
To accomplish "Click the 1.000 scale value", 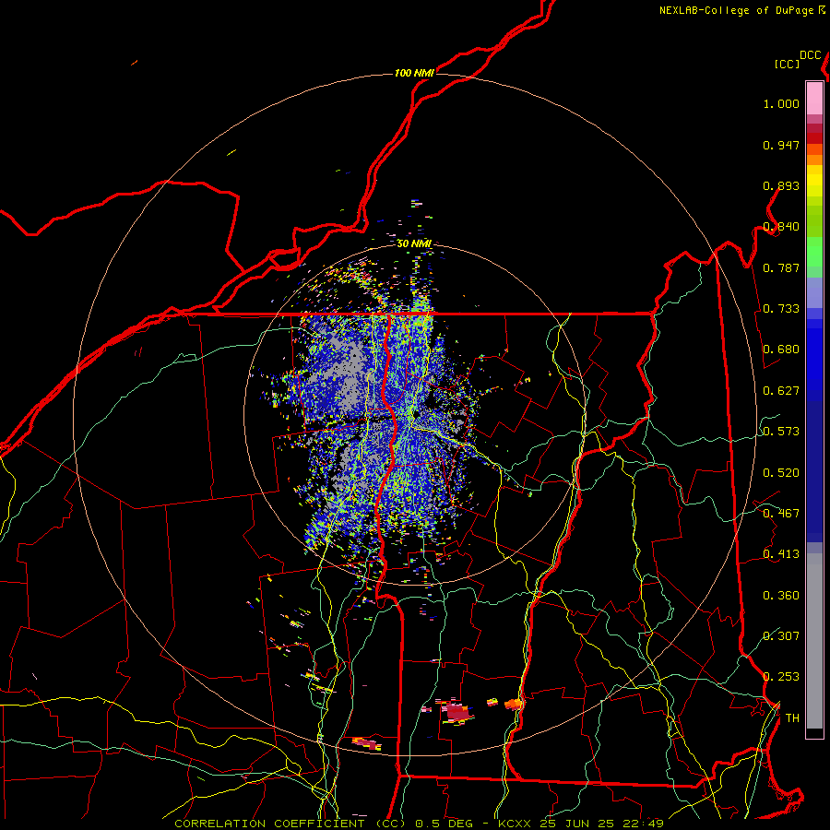I will pyautogui.click(x=781, y=103).
